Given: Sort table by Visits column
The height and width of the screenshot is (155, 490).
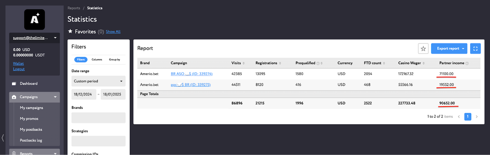Looking at the screenshot, I should point(244,63).
